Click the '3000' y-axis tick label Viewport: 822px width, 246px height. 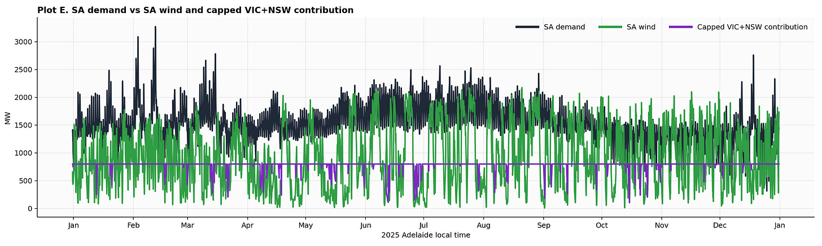click(x=24, y=42)
